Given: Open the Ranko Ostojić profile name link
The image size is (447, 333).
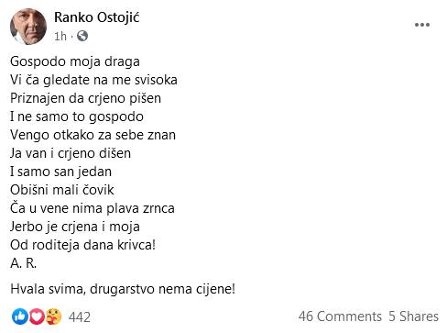Looking at the screenshot, I should 96,17.
